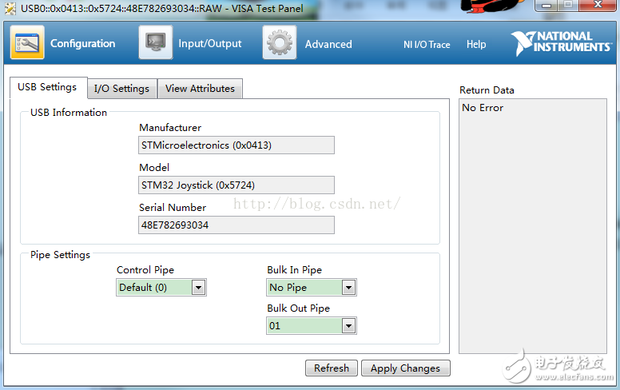The image size is (620, 390).
Task: Click the Return Data output box
Action: click(533, 226)
